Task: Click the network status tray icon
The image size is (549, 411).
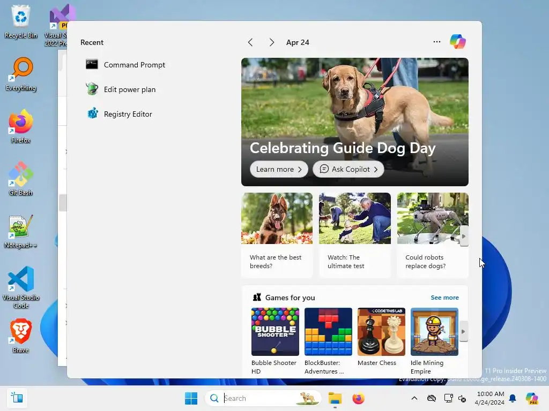Action: click(x=449, y=398)
